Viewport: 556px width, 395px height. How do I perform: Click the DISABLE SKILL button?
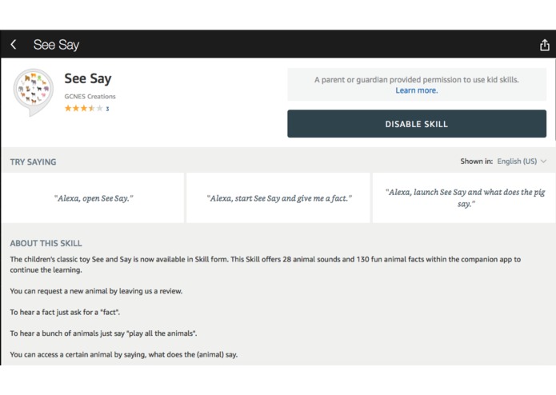pos(417,124)
